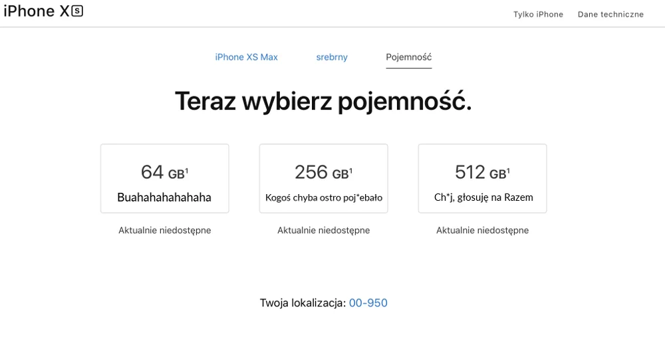Click Aktualnie niedostępne under 512 GB
Viewport: 665px width, 357px height.
tap(483, 230)
